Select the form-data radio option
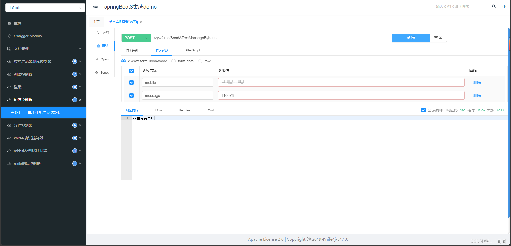 (174, 61)
